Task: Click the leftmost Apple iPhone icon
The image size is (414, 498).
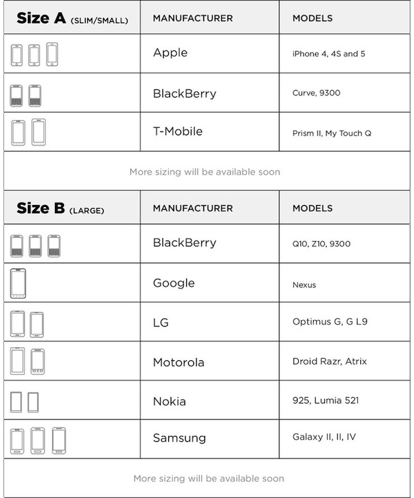Action: click(x=17, y=55)
